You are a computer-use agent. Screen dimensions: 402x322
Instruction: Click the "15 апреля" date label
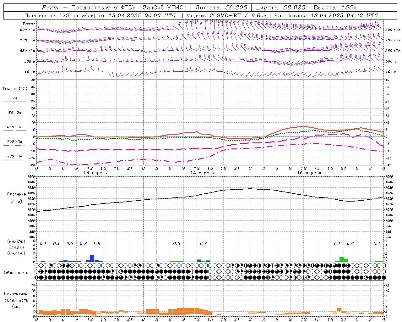309,173
